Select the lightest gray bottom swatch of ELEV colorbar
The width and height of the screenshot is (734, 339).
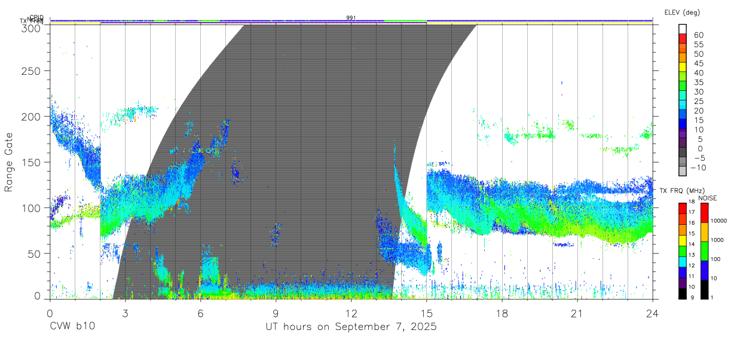pos(682,171)
